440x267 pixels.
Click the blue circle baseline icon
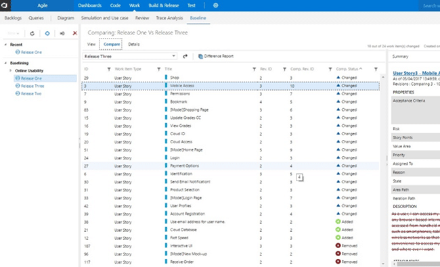tap(47, 33)
